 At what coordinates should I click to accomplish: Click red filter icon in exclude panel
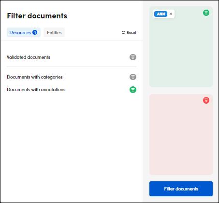pos(206,100)
